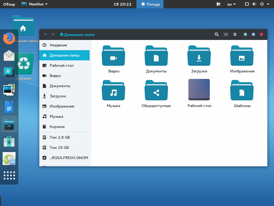Open the Загрузки folder icon

(x=199, y=56)
